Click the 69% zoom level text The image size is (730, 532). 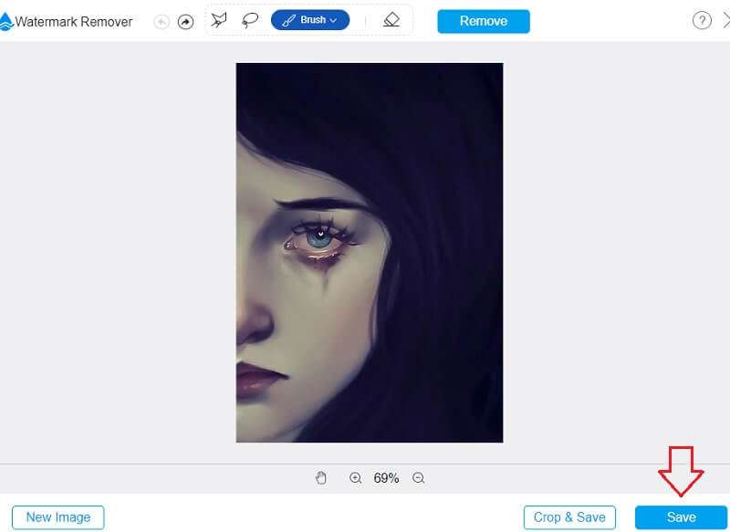386,477
